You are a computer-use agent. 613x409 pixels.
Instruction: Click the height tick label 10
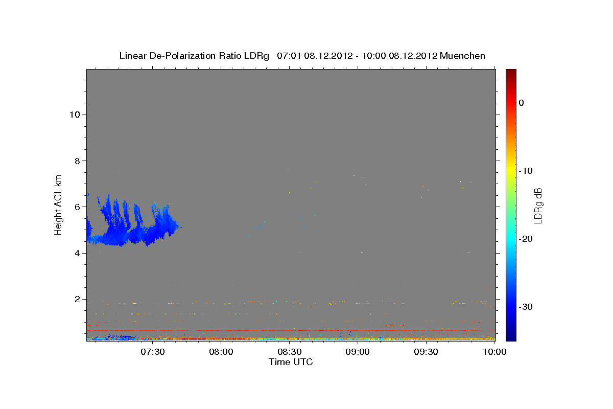(74, 115)
